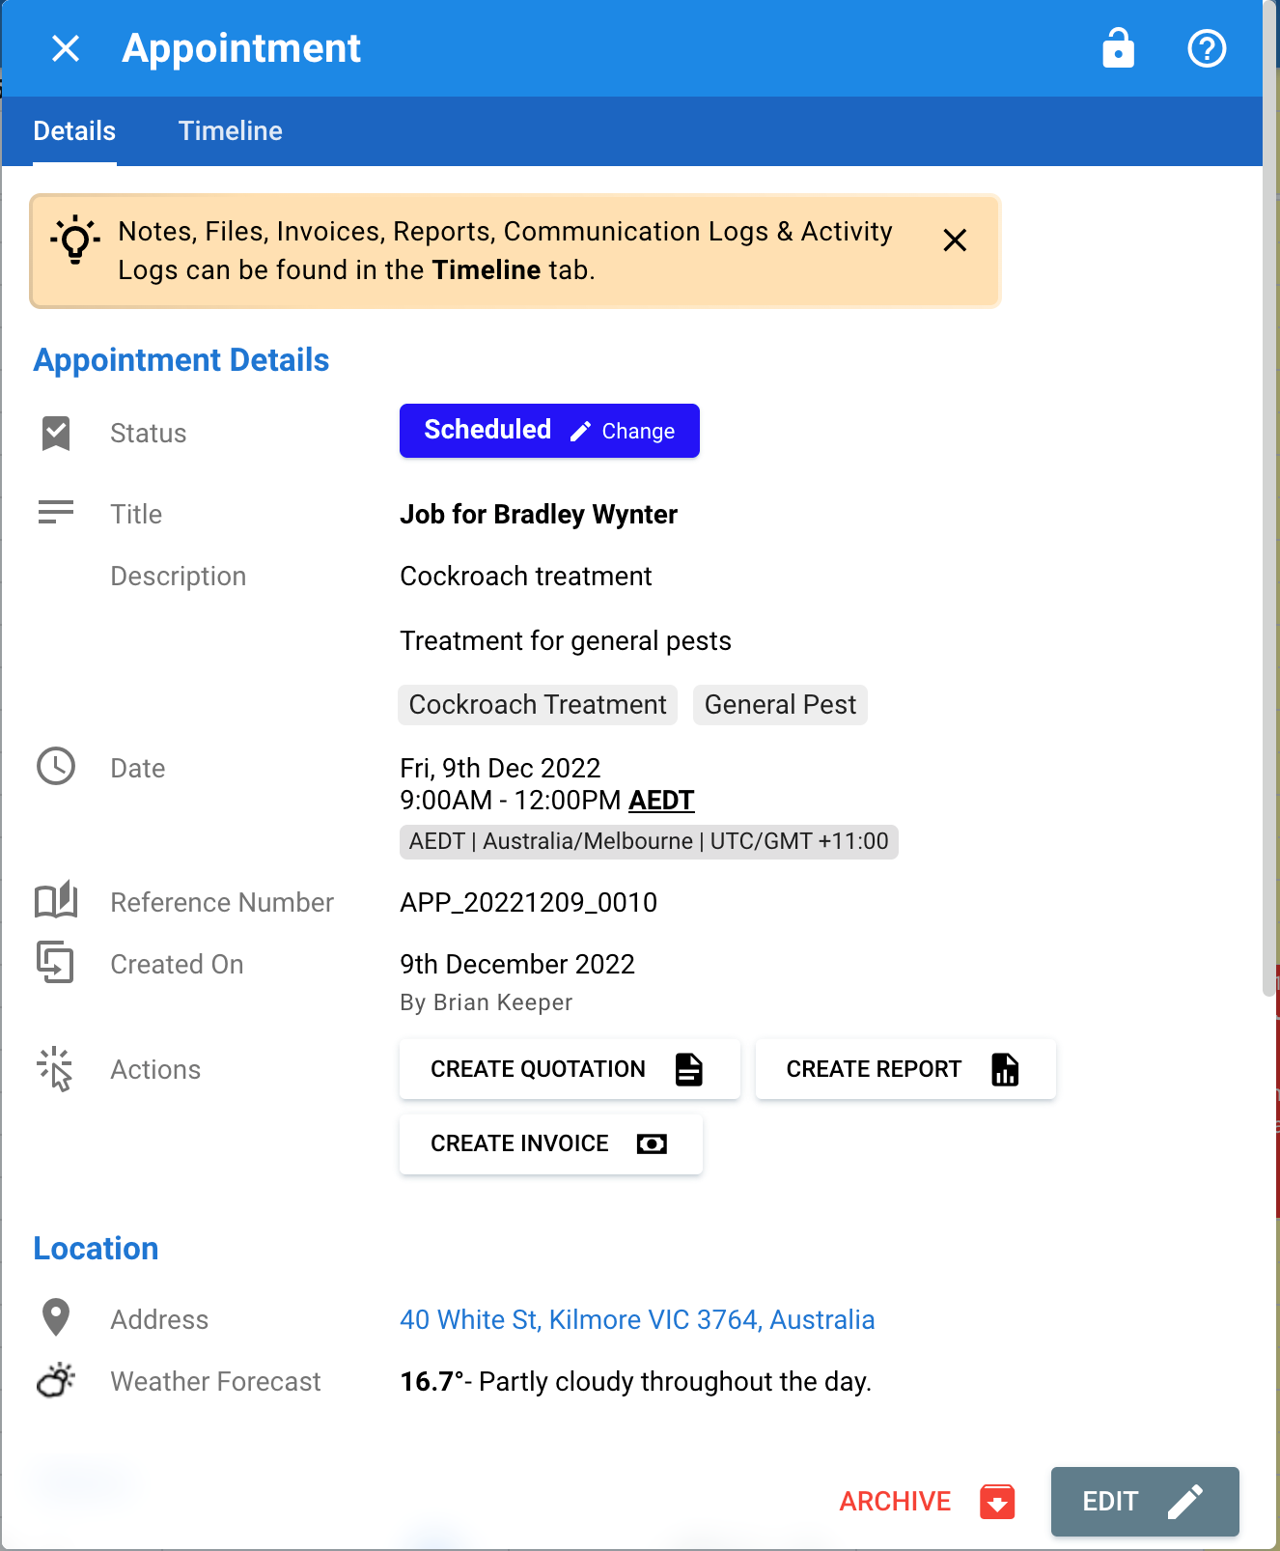
Task: Click the lock icon in header
Action: (x=1118, y=48)
